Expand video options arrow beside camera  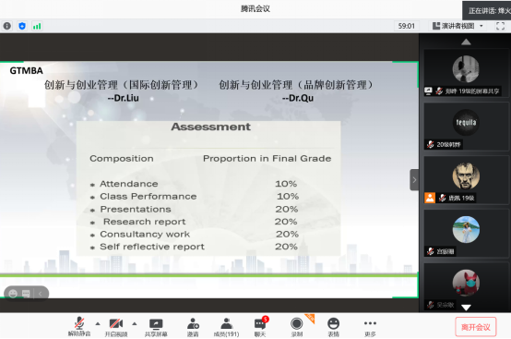point(135,323)
